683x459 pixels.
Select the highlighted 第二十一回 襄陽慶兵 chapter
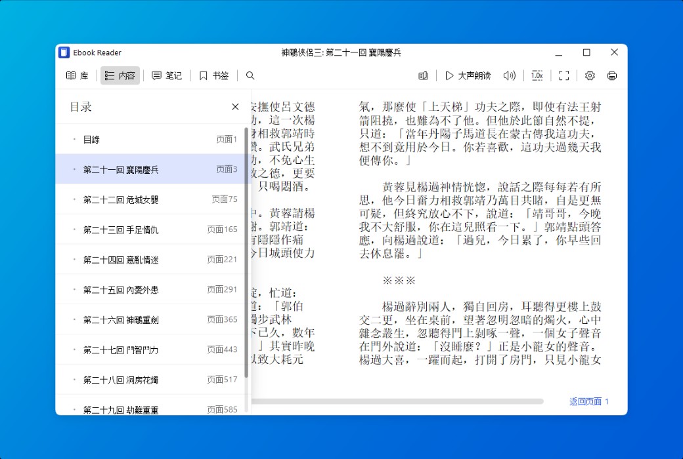[x=131, y=169]
